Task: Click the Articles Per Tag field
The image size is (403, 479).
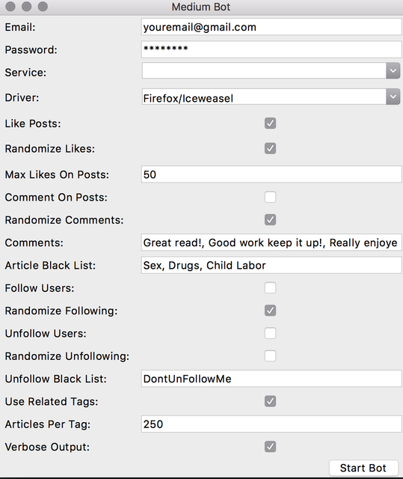Action: 271,424
